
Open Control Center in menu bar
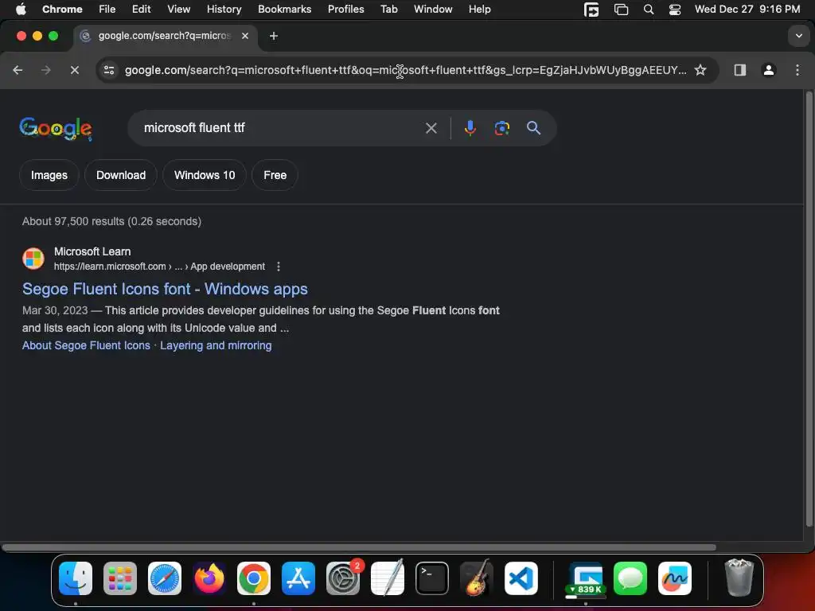point(675,10)
